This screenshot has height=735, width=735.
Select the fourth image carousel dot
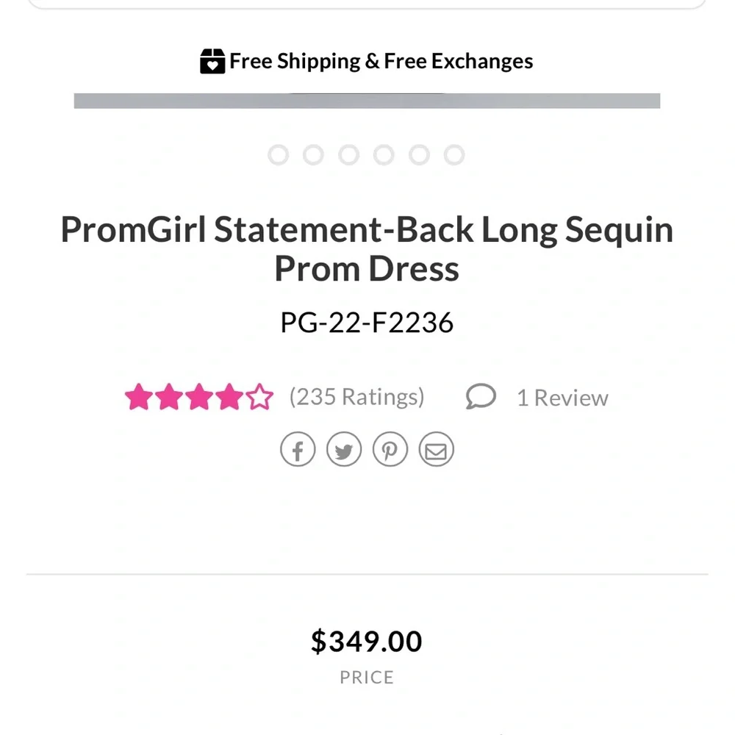pos(384,155)
